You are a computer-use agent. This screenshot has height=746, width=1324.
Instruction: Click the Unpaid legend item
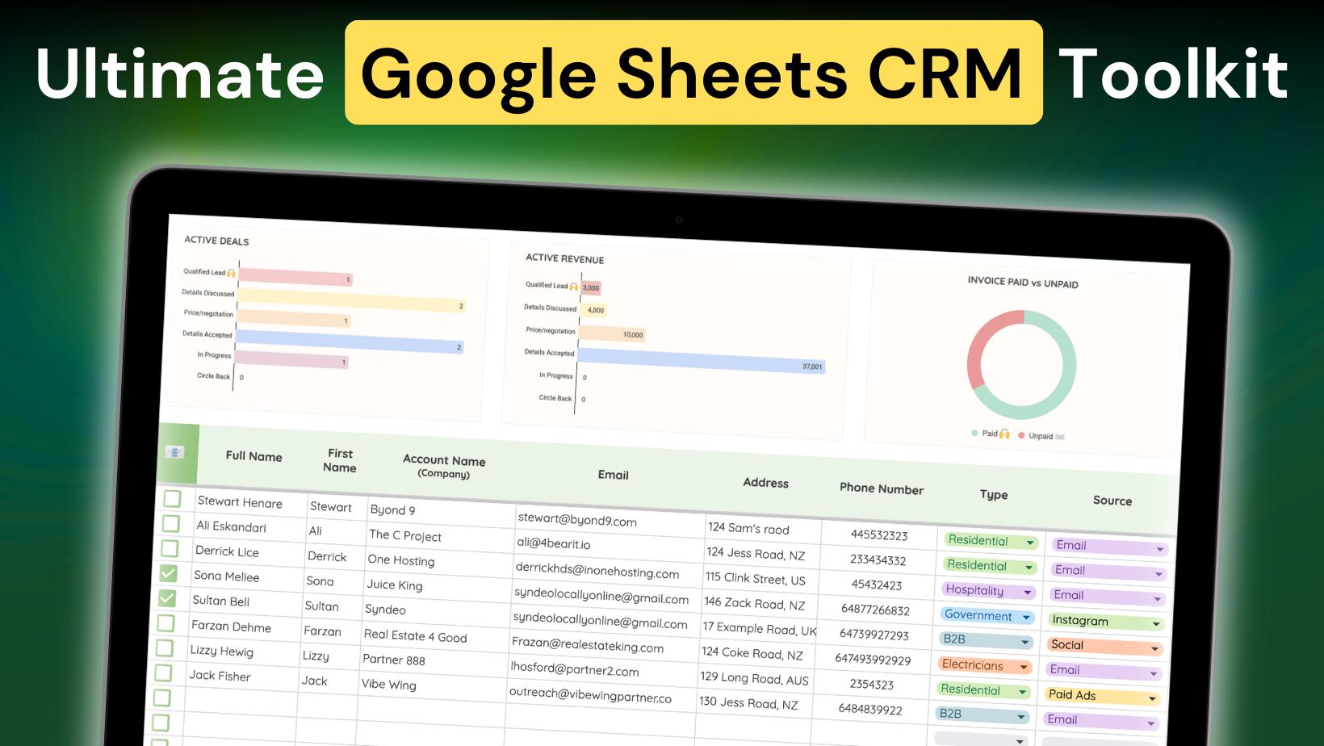tap(1041, 436)
